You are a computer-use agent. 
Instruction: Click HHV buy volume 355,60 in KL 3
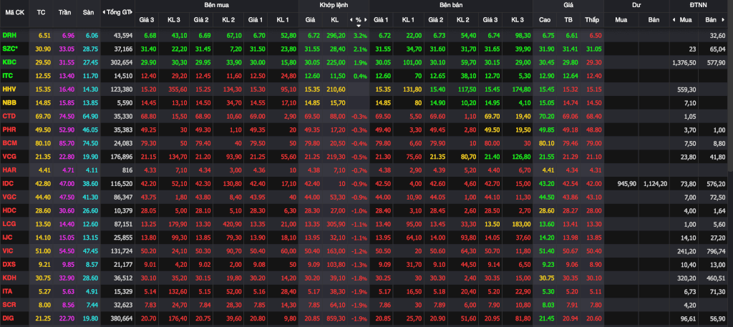178,89
